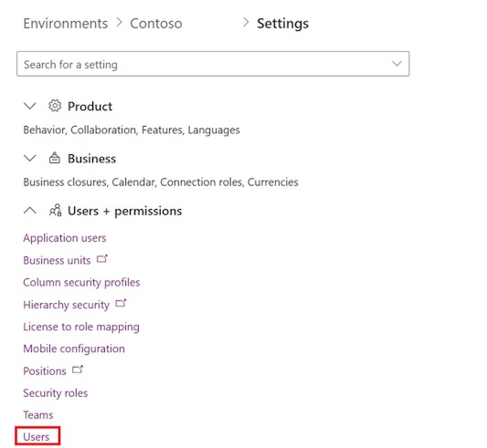The width and height of the screenshot is (487, 448).
Task: Expand the Business section chevron
Action: click(30, 158)
